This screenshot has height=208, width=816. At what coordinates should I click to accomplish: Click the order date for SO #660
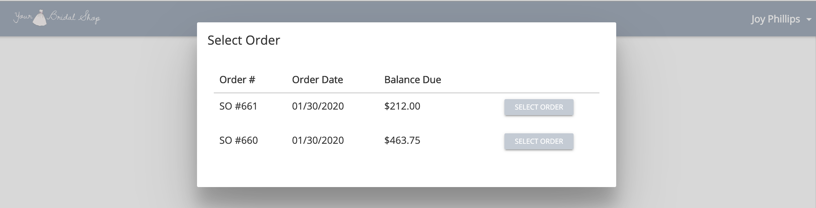(x=318, y=140)
